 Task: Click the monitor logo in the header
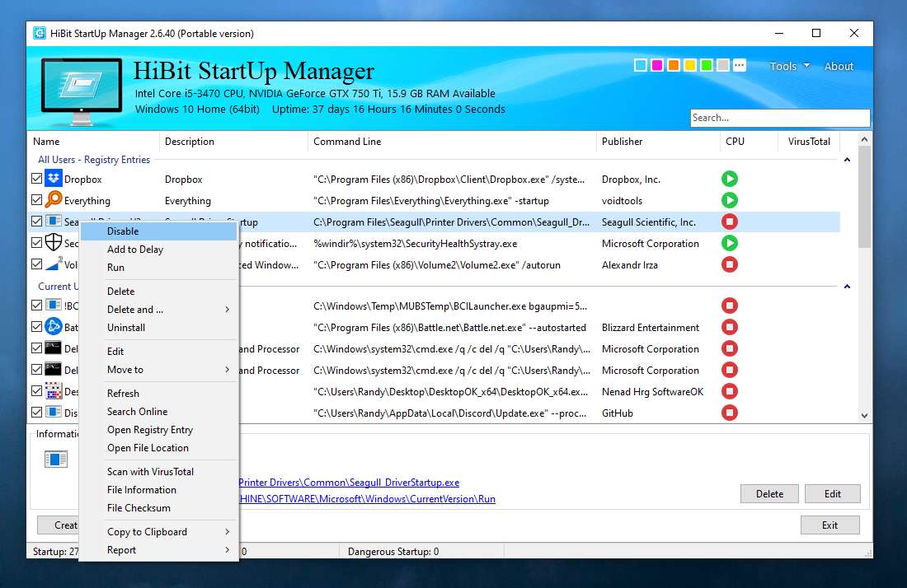pos(82,91)
